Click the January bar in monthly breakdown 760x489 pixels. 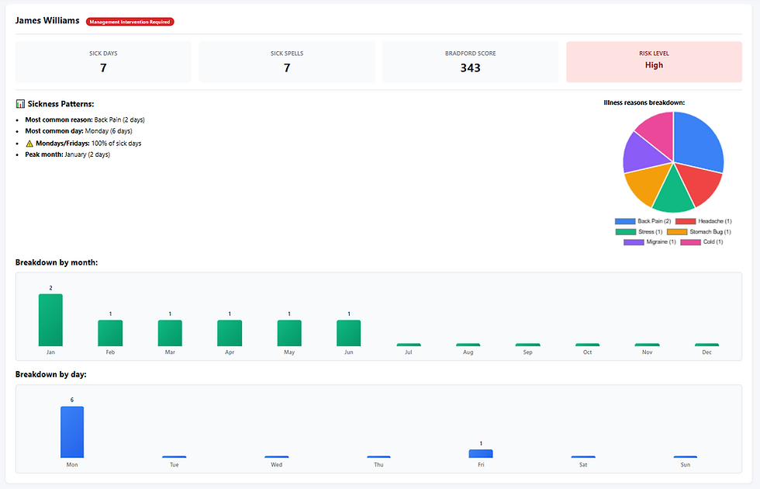(50, 320)
